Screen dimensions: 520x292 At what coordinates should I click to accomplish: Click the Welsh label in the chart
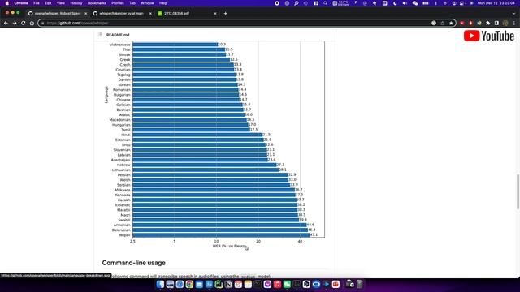(x=125, y=180)
